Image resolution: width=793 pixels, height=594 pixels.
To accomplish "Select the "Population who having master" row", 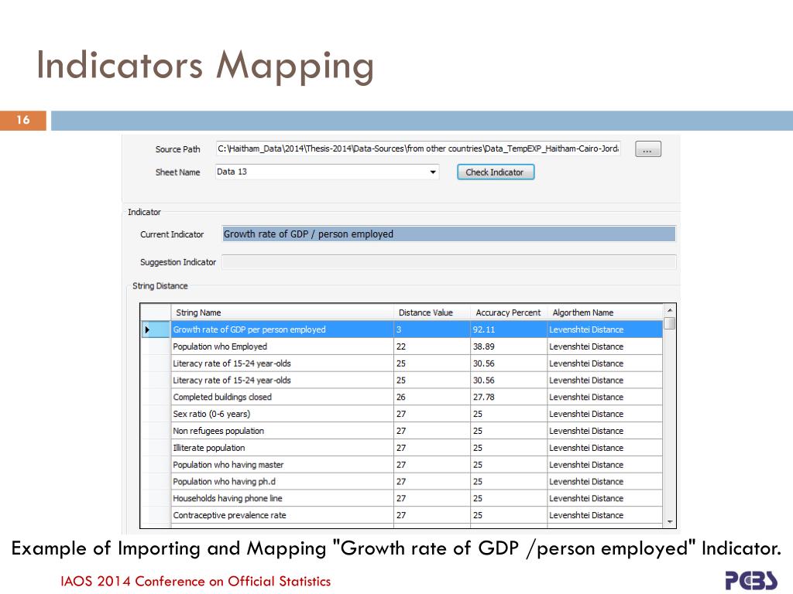I will 401,465.
